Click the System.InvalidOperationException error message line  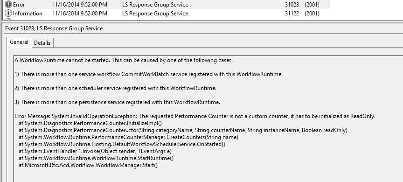pos(195,116)
